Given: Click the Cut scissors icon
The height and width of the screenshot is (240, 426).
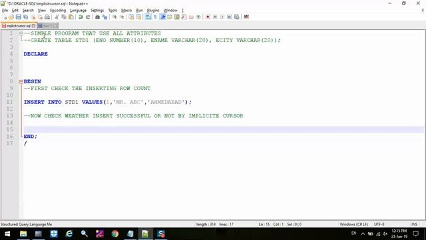Looking at the screenshot, I should click(57, 17).
